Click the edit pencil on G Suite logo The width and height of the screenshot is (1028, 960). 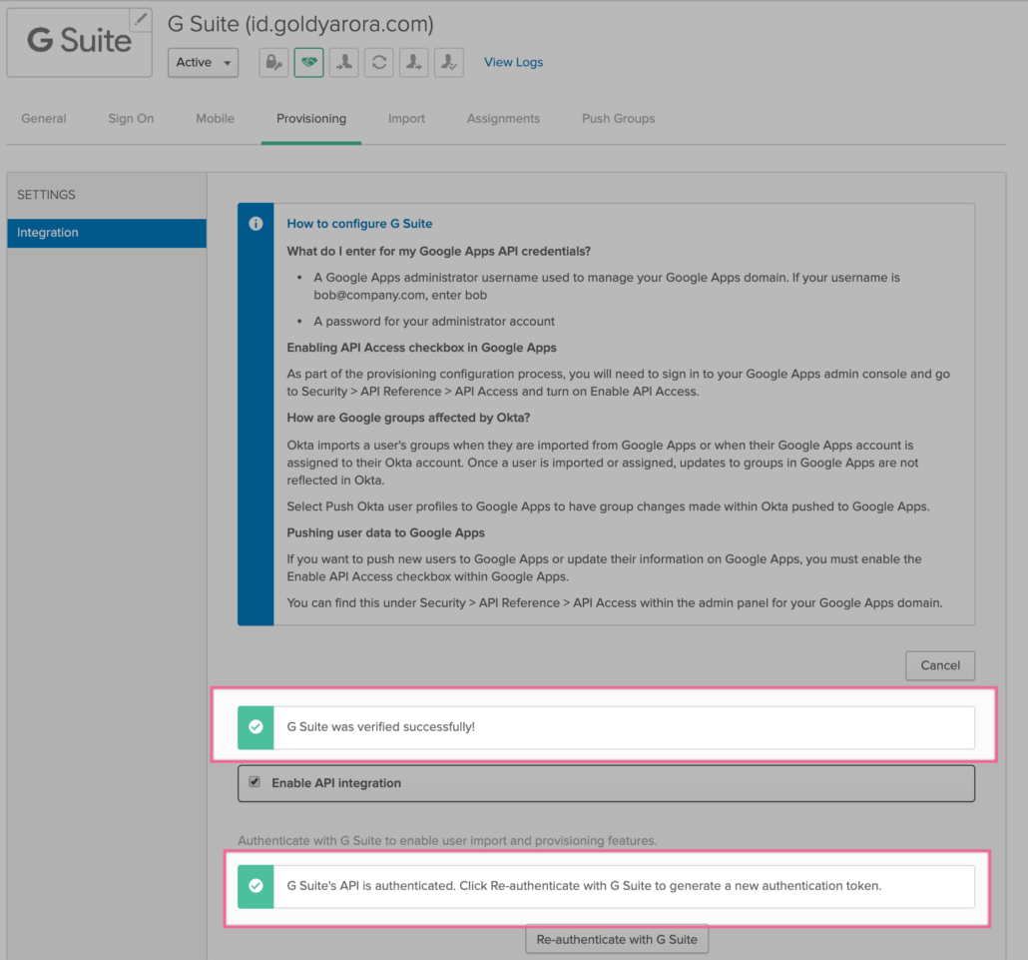[140, 20]
